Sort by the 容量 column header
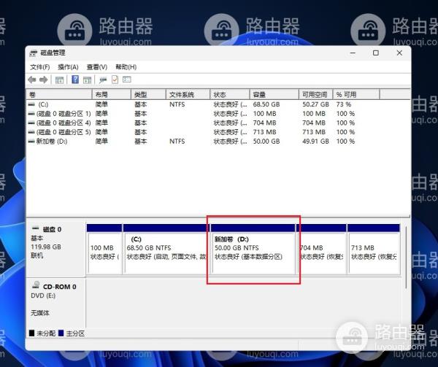Screen dimensions: 438x367 point(274,95)
